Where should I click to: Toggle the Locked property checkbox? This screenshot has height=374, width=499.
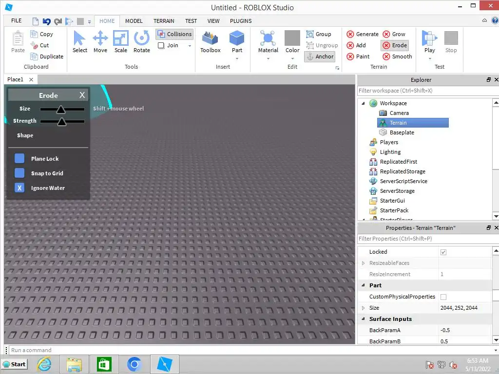click(443, 252)
